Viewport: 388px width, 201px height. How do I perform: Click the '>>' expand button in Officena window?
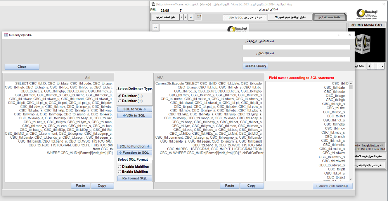[156, 27]
